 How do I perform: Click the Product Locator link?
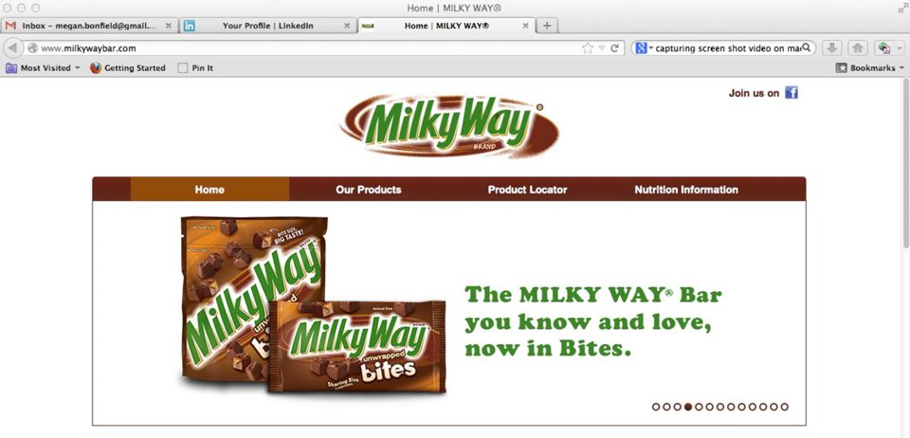tap(528, 190)
